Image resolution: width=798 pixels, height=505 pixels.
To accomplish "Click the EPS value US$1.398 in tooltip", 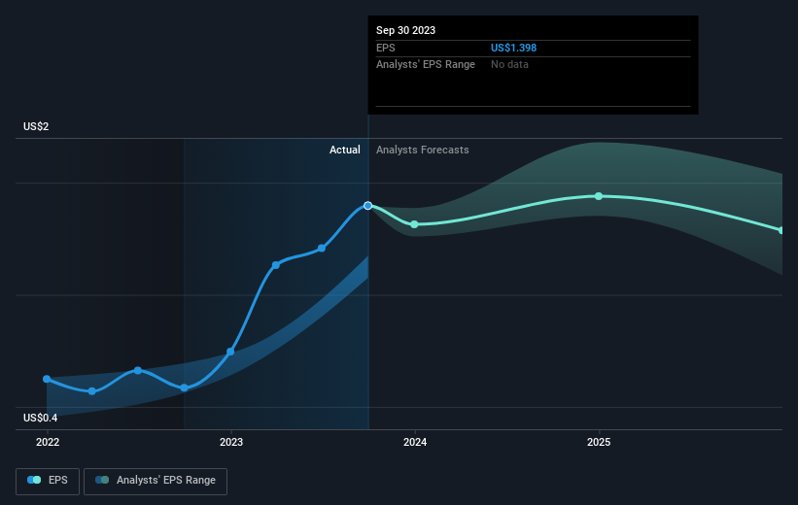I will tap(513, 48).
